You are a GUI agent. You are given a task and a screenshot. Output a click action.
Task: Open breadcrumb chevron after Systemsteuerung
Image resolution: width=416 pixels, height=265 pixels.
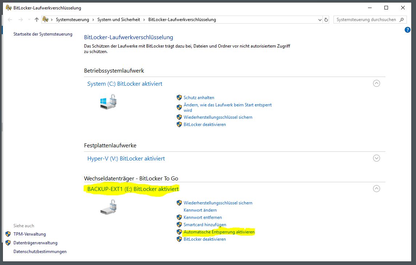[x=93, y=20]
